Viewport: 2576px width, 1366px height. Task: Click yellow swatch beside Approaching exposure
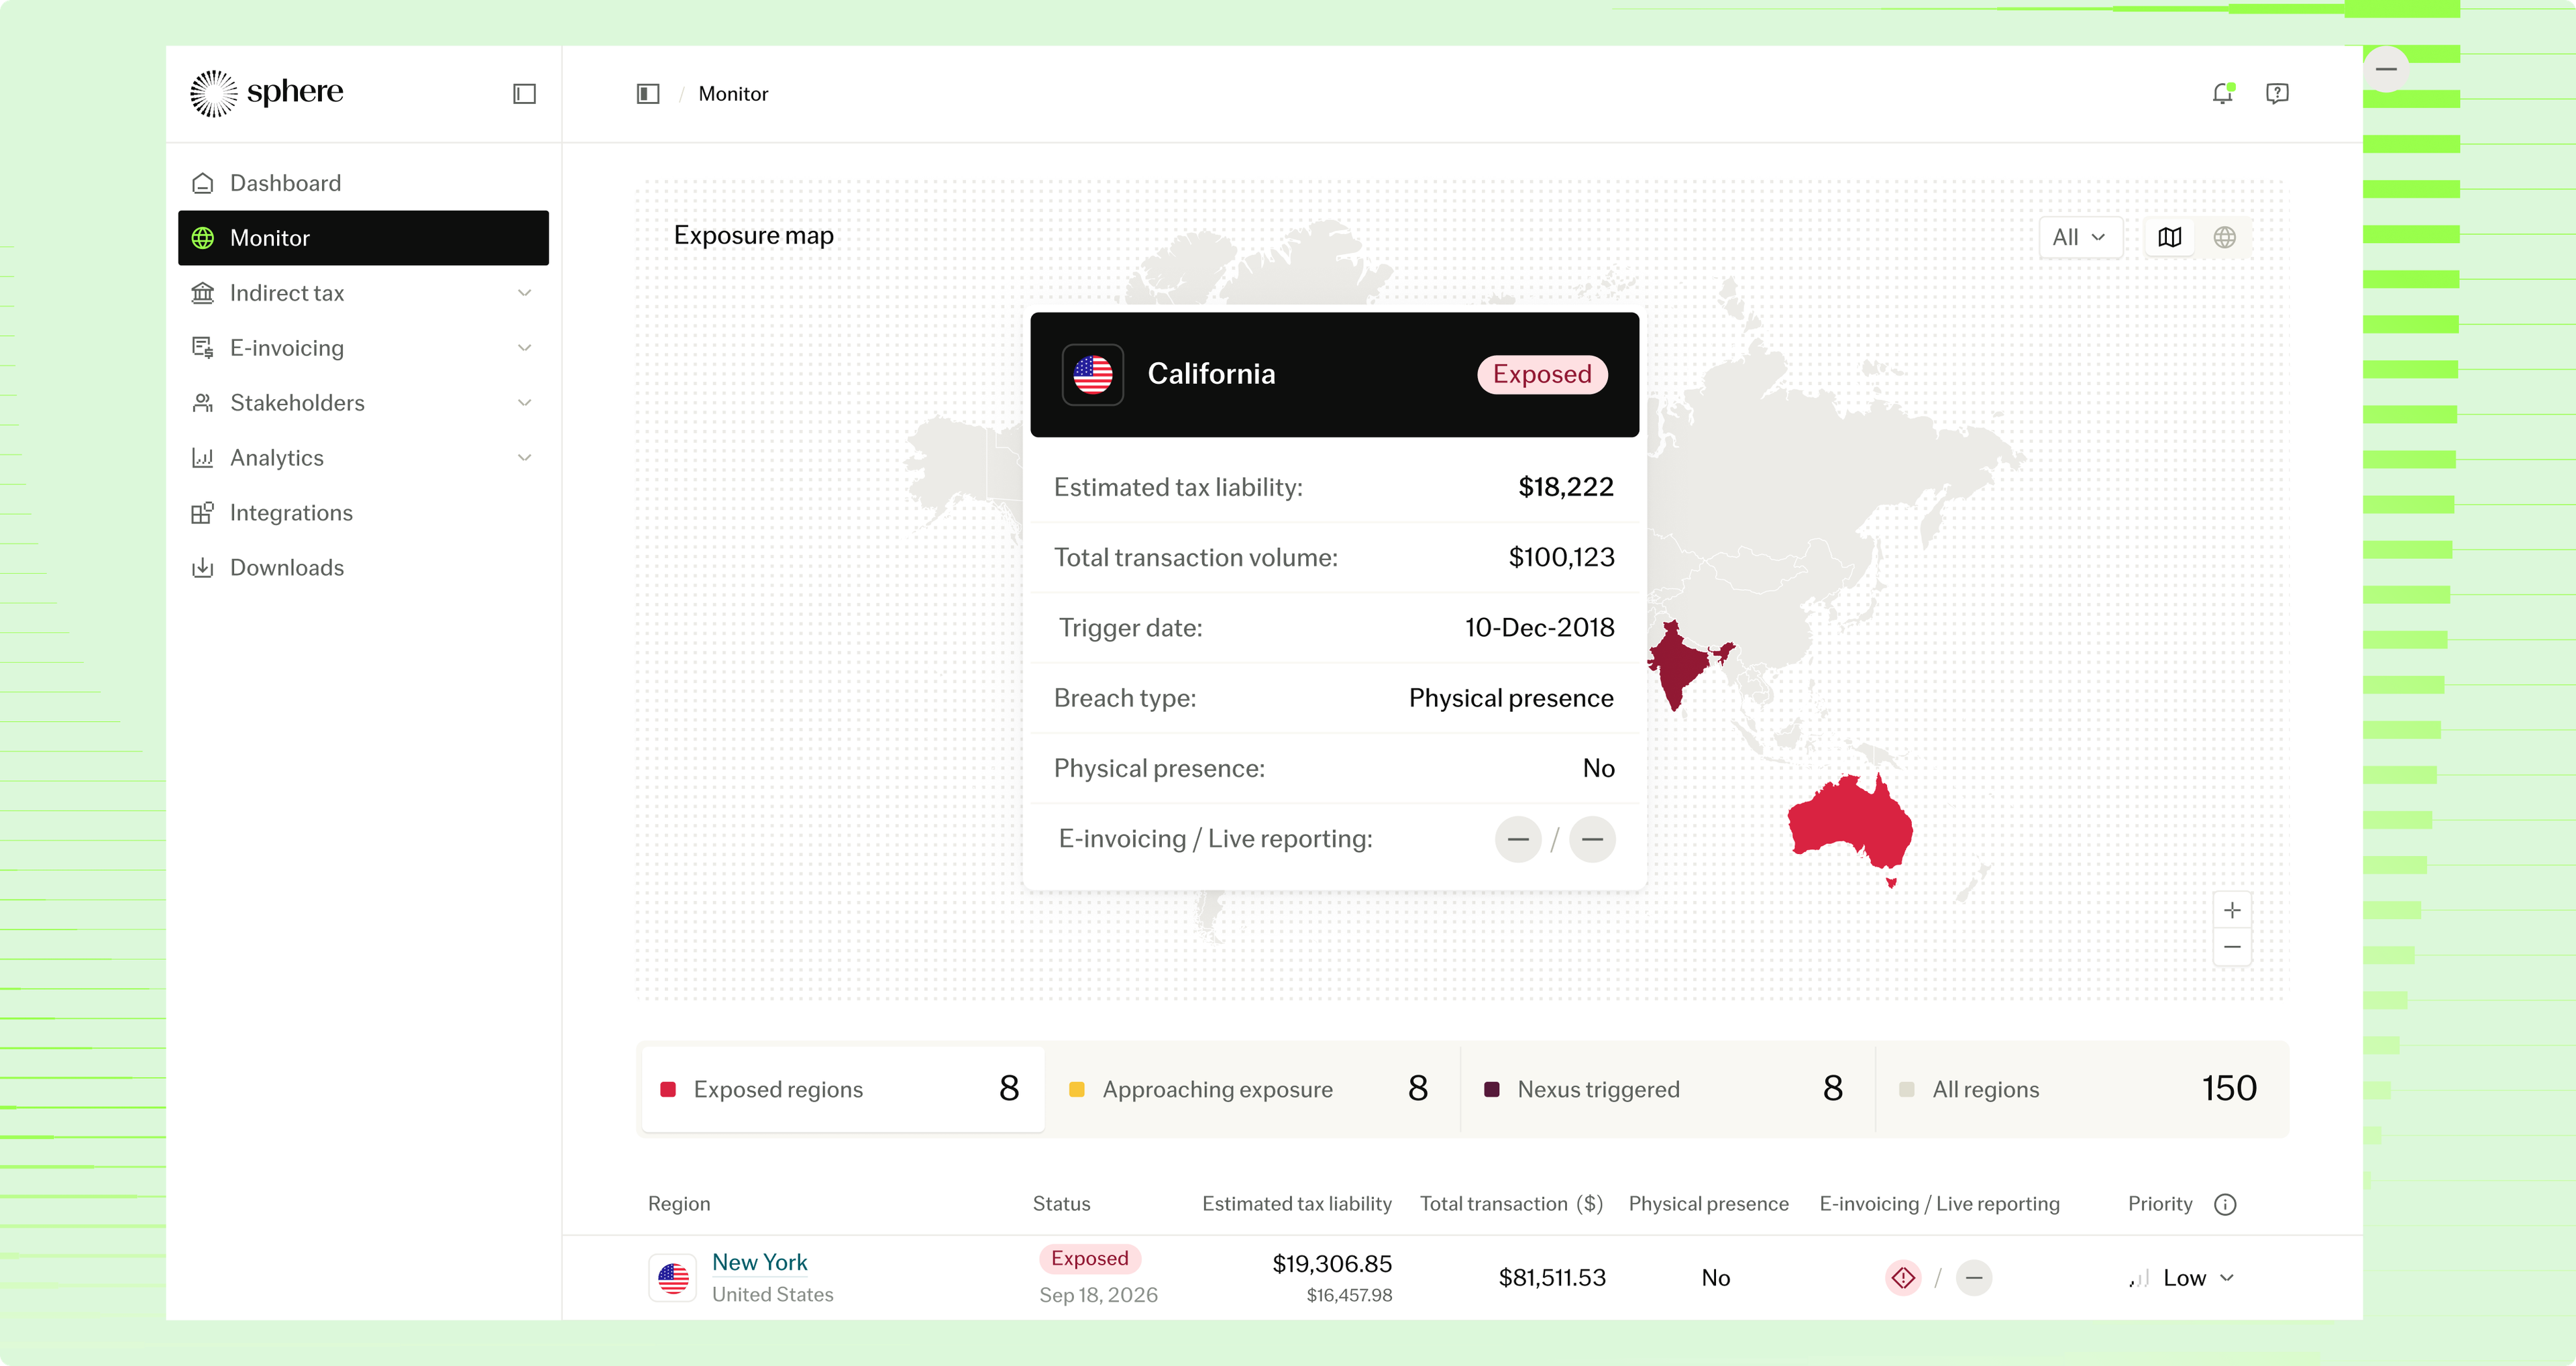click(x=1077, y=1090)
